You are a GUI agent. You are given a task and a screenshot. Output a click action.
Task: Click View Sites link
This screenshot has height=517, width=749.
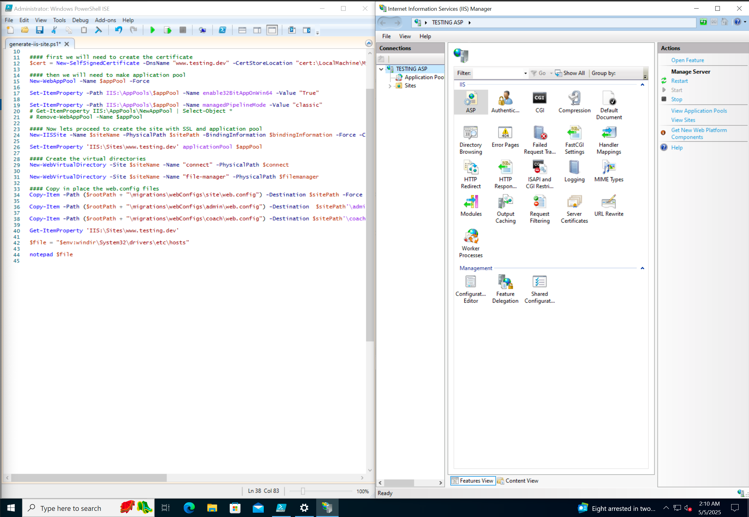tap(683, 120)
